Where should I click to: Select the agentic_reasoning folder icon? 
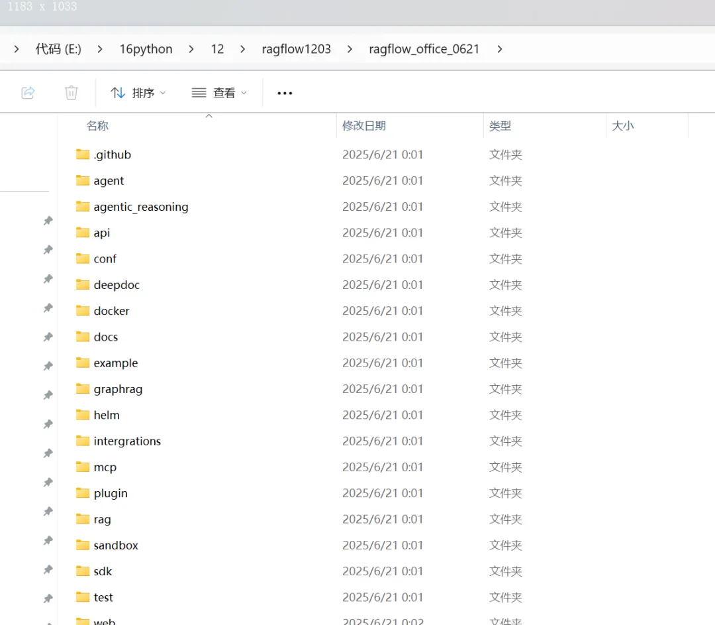coord(83,206)
